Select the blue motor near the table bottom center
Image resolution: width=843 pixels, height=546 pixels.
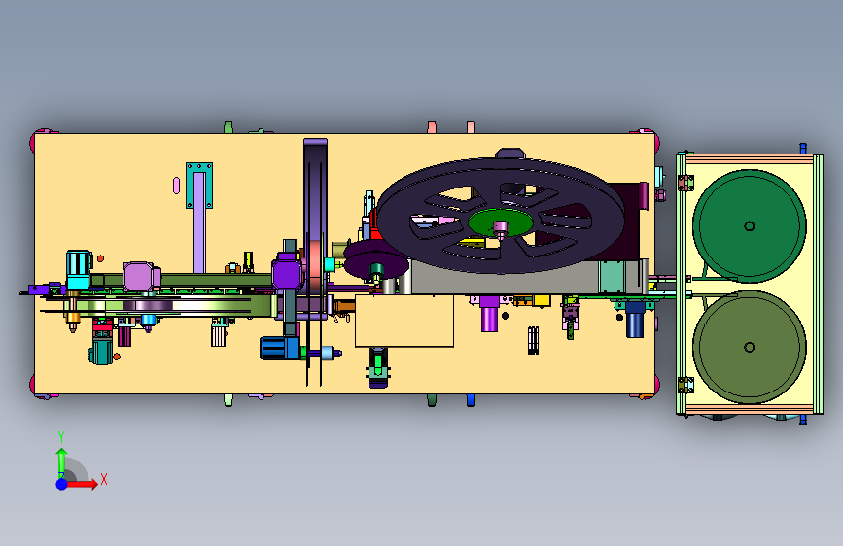(280, 348)
